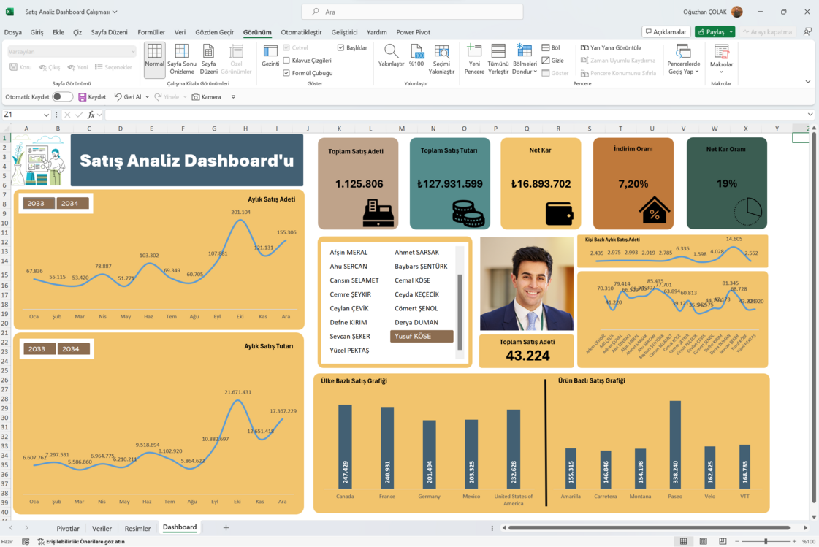Expand the formula bar chevron
Viewport: 819px width, 547px height.
tap(810, 115)
